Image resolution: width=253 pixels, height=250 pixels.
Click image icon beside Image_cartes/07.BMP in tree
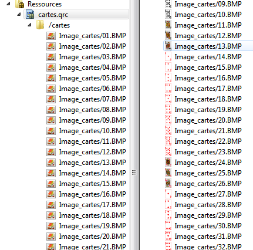click(x=51, y=99)
